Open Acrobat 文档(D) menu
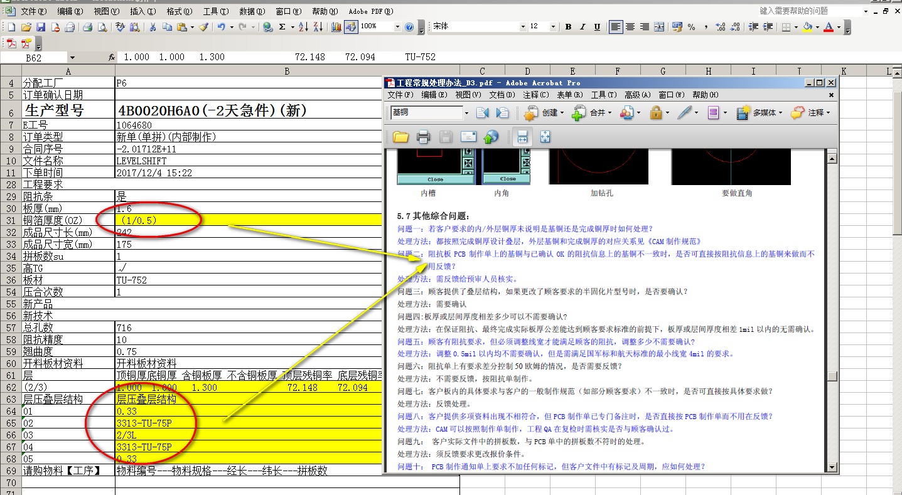This screenshot has height=495, width=902. coord(502,95)
